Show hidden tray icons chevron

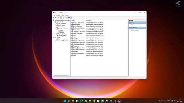pyautogui.click(x=159, y=101)
